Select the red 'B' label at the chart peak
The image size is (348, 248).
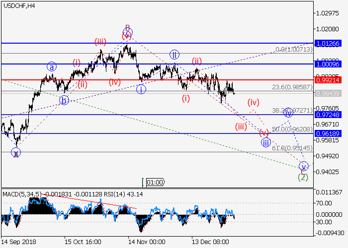tap(127, 28)
